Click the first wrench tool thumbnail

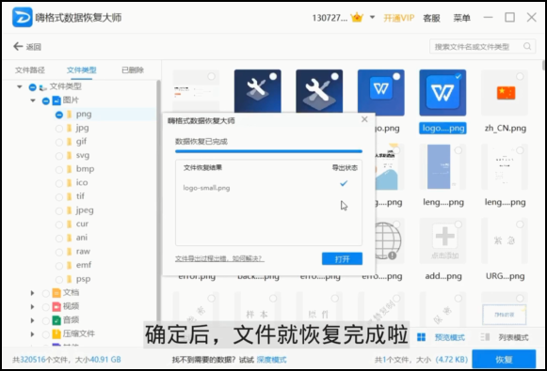pyautogui.click(x=257, y=91)
